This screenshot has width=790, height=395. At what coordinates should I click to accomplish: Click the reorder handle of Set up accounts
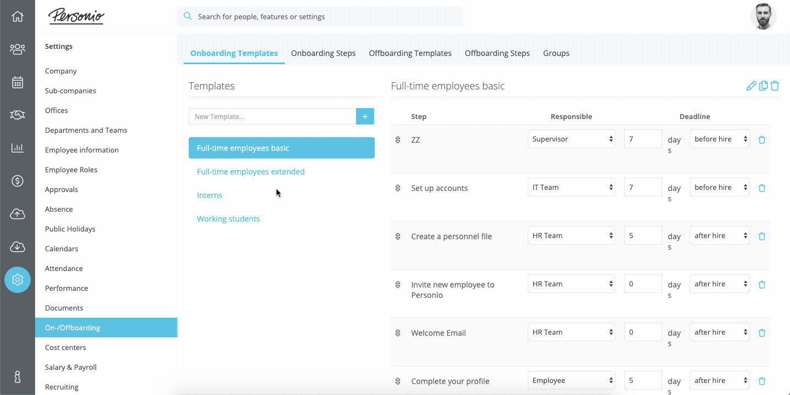click(398, 188)
